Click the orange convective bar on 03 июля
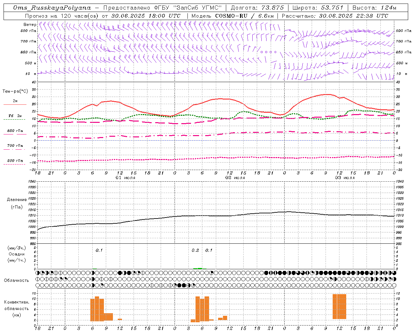 (x=339, y=306)
